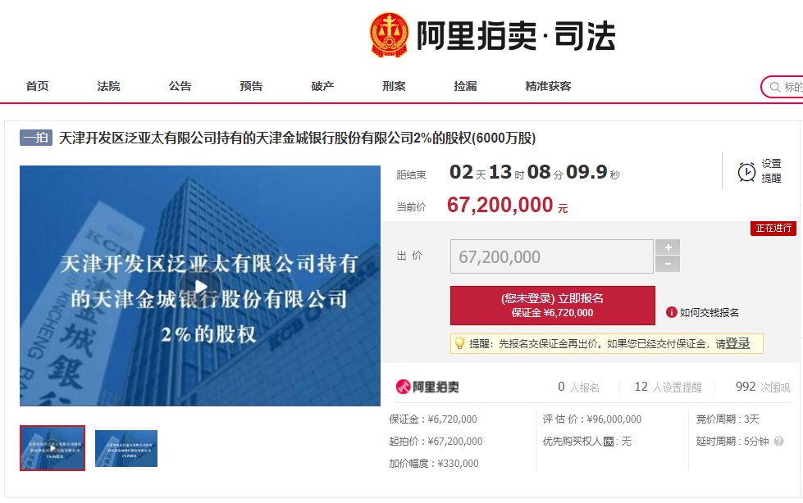This screenshot has height=503, width=803.
Task: Click the bid price input field
Action: (x=551, y=256)
